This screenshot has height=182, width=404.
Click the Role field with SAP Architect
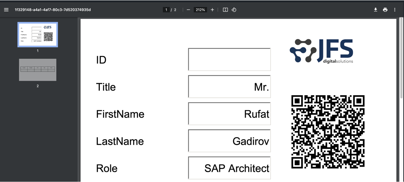(229, 168)
